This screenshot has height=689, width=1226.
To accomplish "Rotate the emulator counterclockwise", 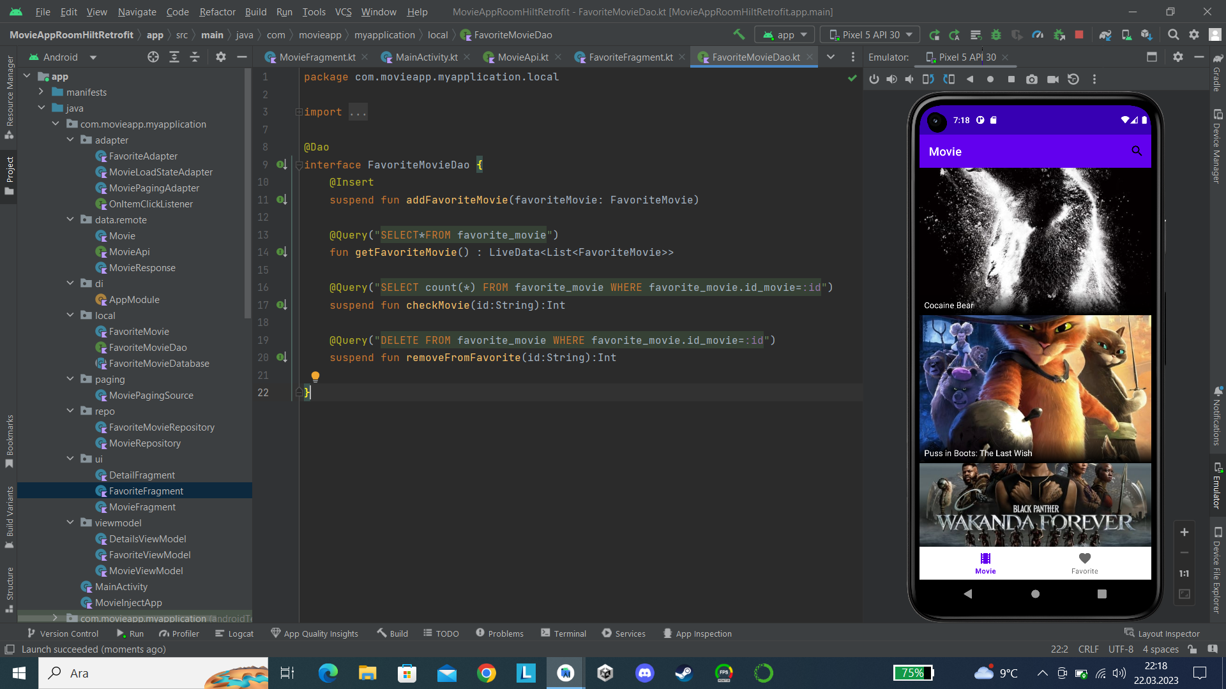I will (x=928, y=79).
